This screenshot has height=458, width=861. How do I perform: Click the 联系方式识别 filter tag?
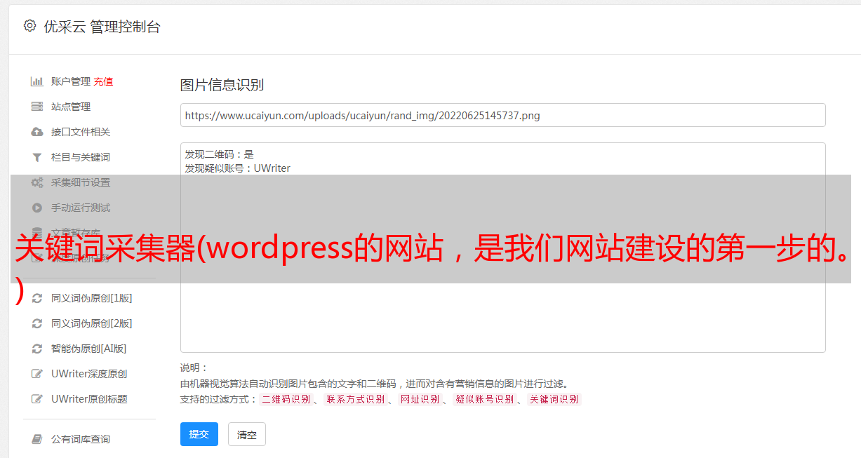click(355, 399)
